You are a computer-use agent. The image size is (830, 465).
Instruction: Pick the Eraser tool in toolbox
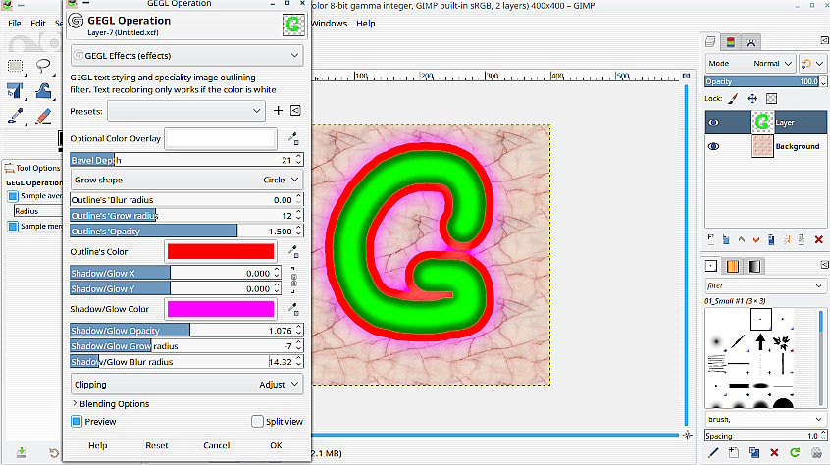[43, 116]
